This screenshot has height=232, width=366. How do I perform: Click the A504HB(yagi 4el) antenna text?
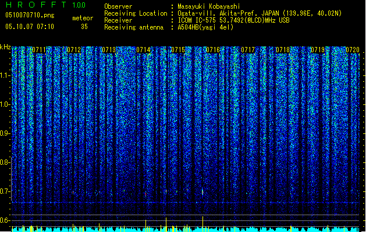pos(205,27)
